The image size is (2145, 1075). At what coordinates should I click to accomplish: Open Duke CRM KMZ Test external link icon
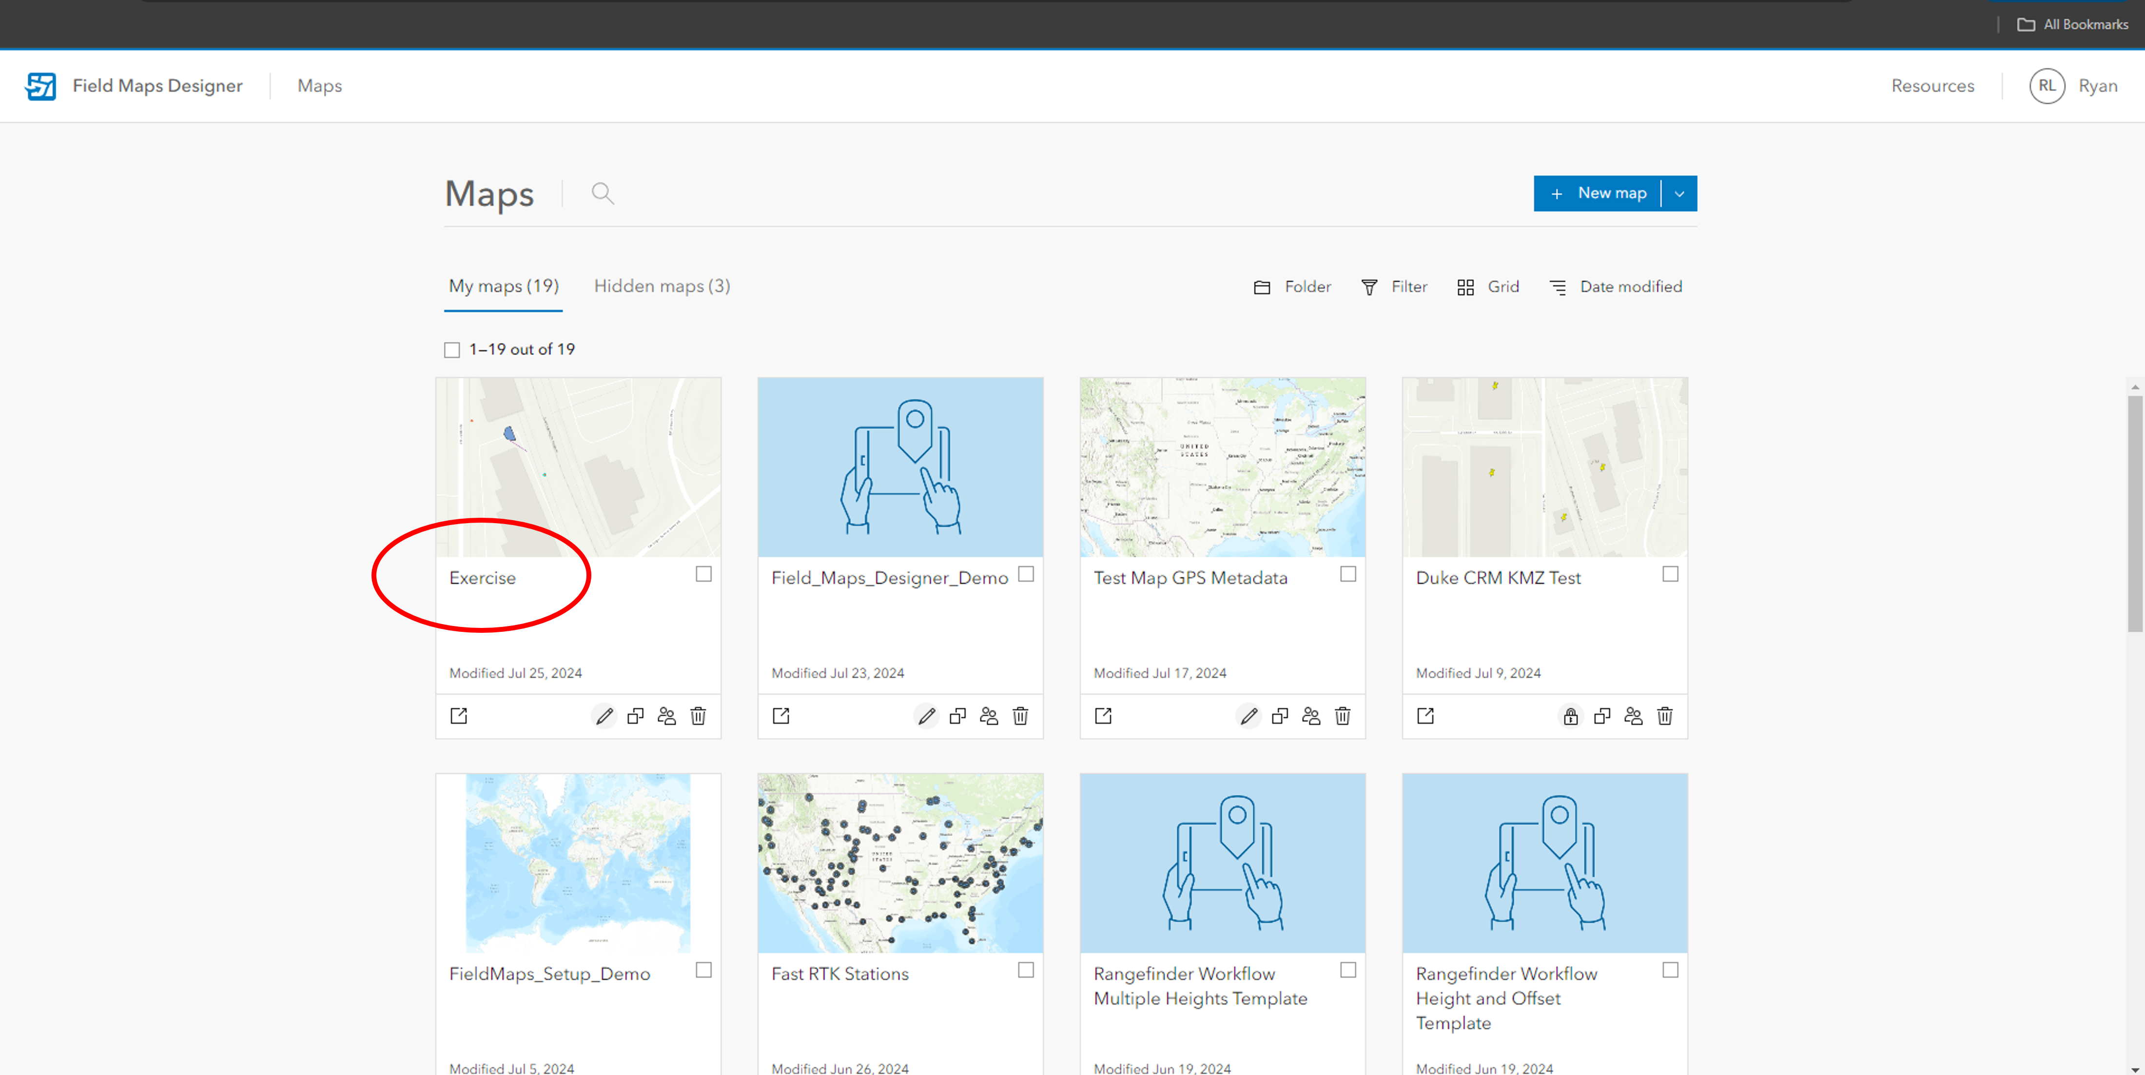tap(1425, 716)
